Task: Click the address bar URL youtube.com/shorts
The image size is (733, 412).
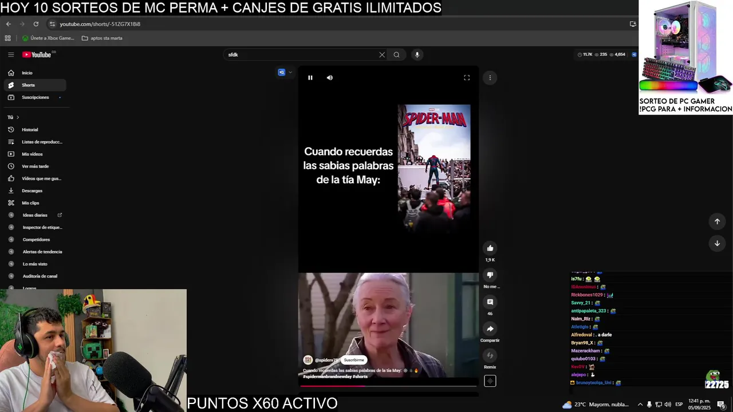Action: tap(100, 24)
